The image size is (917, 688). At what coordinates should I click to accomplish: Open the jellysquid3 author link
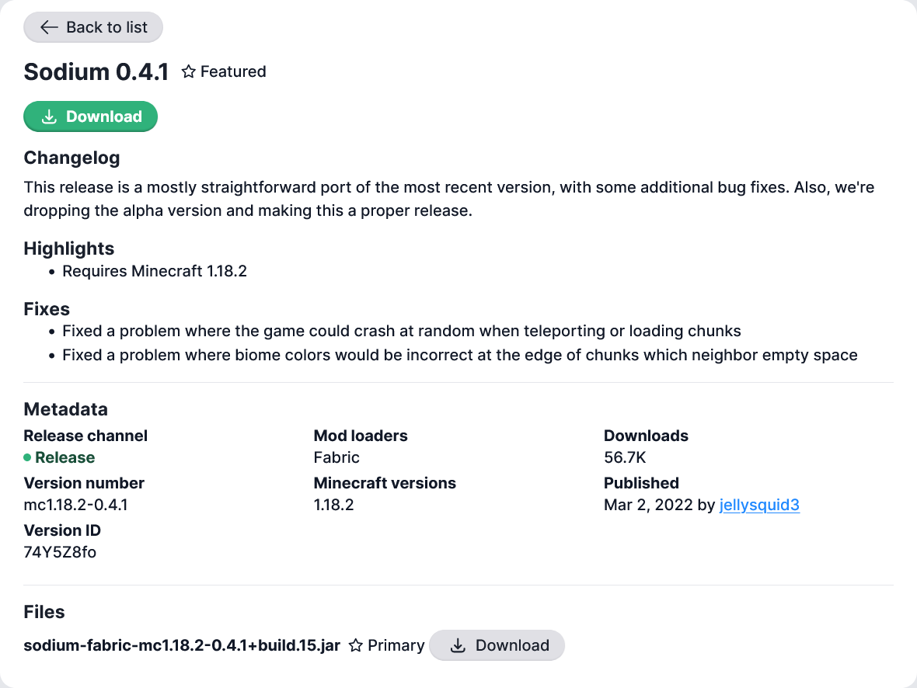759,505
